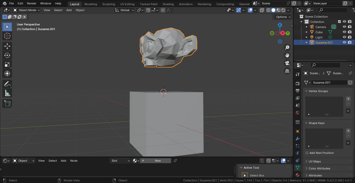The width and height of the screenshot is (355, 183).
Task: Hide the Light object's eye icon
Action: (344, 37)
